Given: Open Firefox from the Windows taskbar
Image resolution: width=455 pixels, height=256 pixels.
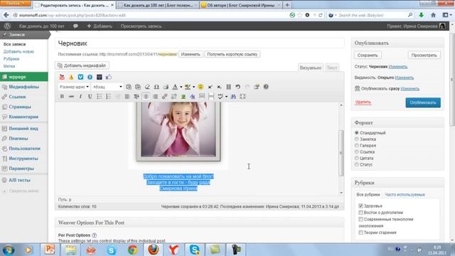Looking at the screenshot, I should 154,250.
